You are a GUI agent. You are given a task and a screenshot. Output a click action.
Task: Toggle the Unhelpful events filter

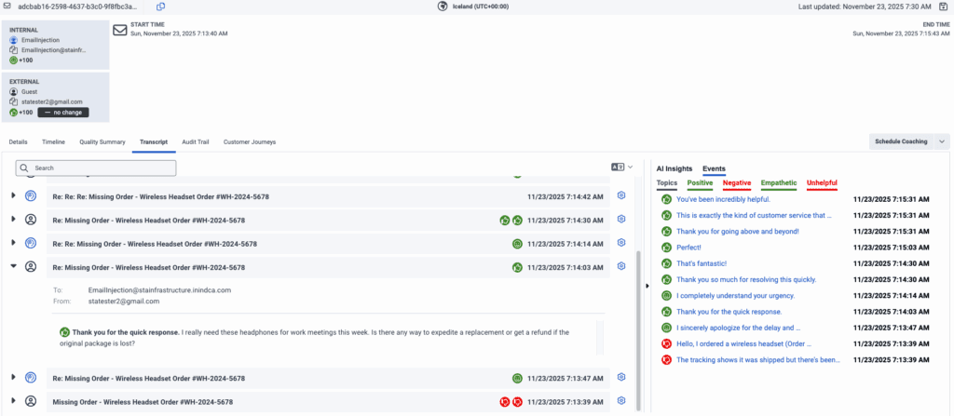tap(822, 183)
